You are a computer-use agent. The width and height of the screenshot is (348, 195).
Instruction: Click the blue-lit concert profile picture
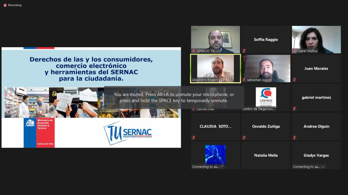pyautogui.click(x=215, y=155)
